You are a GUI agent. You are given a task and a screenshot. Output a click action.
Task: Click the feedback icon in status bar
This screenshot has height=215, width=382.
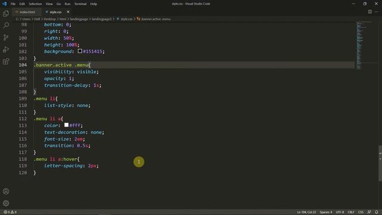click(x=369, y=212)
